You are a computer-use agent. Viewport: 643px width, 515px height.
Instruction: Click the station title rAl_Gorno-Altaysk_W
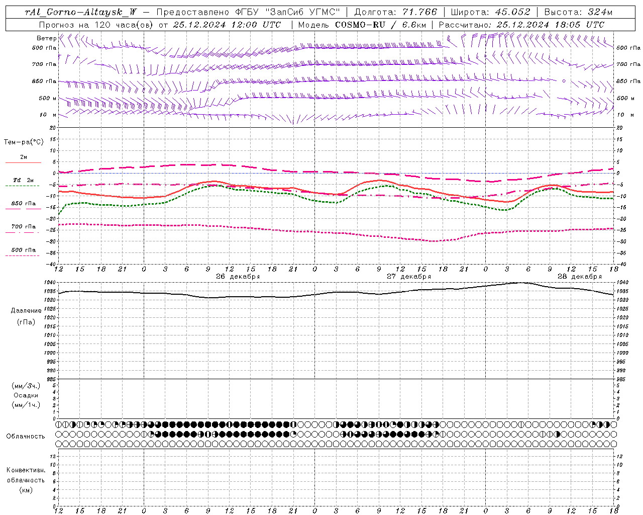tap(80, 13)
